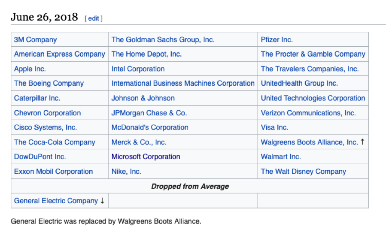The width and height of the screenshot is (386, 232).
Task: Open the Pfizer Inc. article
Action: [x=277, y=39]
